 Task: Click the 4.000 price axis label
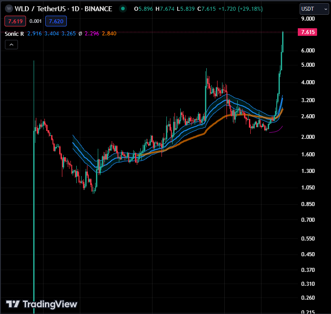coord(308,82)
